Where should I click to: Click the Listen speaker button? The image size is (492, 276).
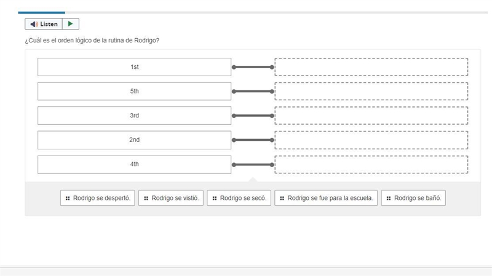click(x=44, y=24)
